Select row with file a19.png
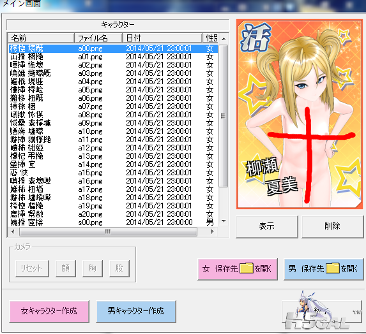This screenshot has width=366, height=334. 113,206
